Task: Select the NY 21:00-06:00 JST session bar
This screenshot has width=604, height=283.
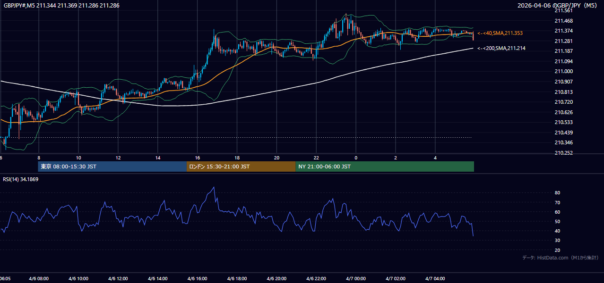Action: (x=385, y=166)
